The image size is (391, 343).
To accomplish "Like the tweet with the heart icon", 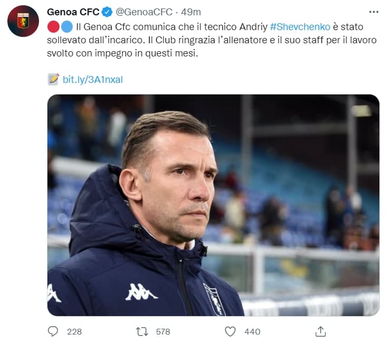I will coord(230,331).
